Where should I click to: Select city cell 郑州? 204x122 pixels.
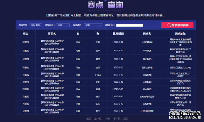pyautogui.click(x=98, y=111)
